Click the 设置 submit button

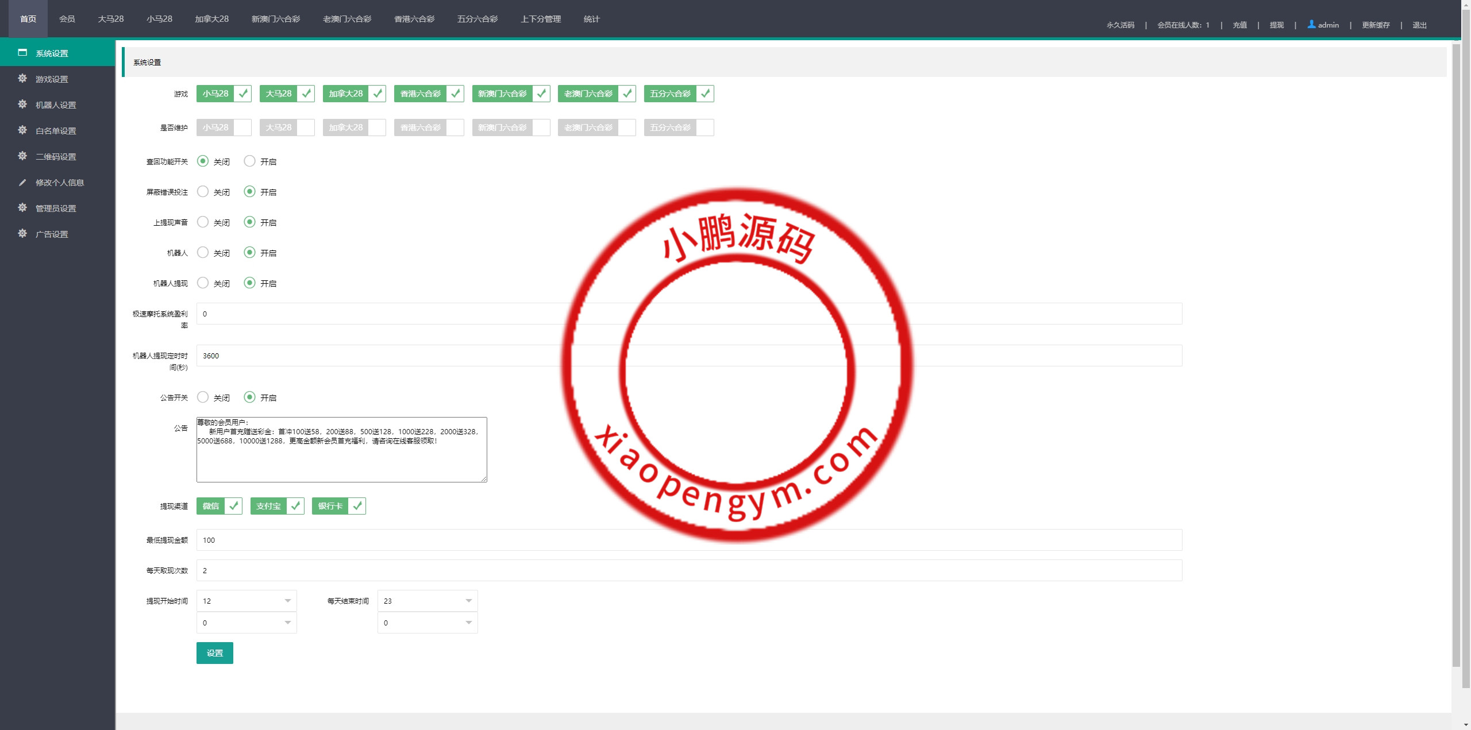[215, 653]
